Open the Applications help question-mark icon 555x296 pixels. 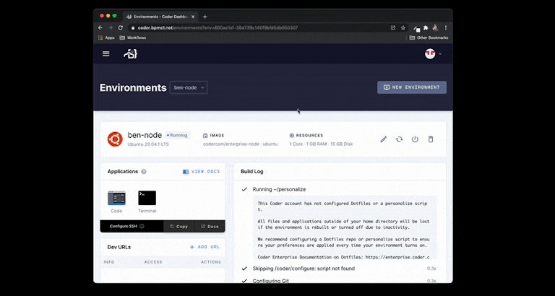(144, 172)
